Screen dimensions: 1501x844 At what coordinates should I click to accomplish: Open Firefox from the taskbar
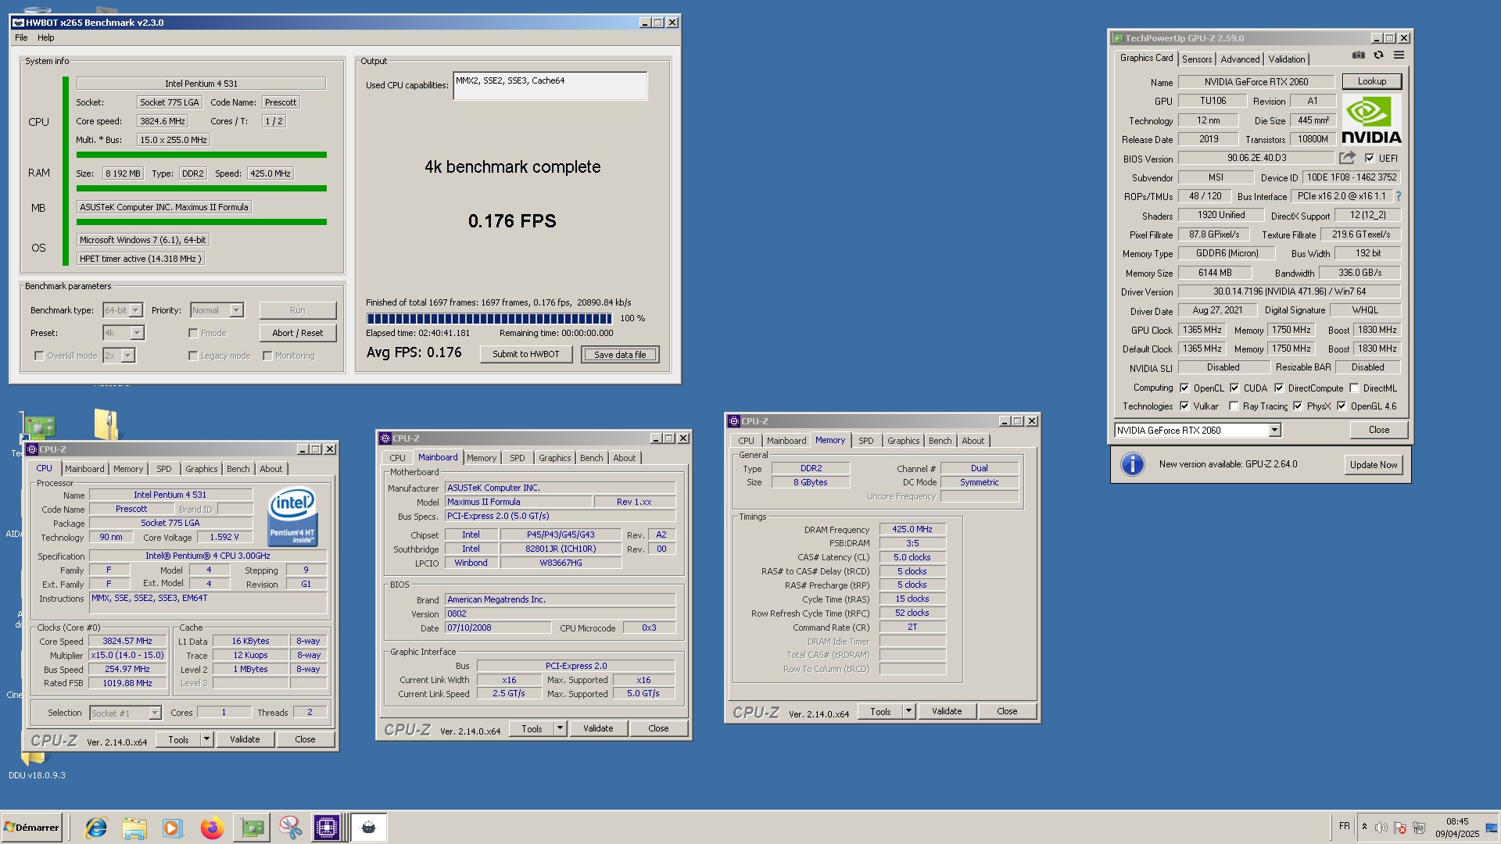pos(212,828)
